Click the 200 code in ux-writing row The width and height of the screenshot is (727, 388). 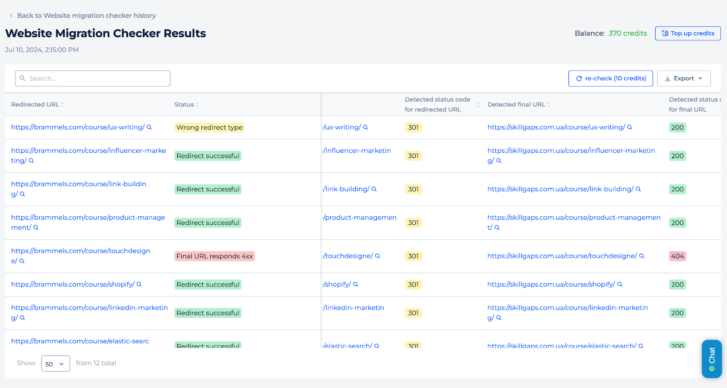click(x=677, y=127)
